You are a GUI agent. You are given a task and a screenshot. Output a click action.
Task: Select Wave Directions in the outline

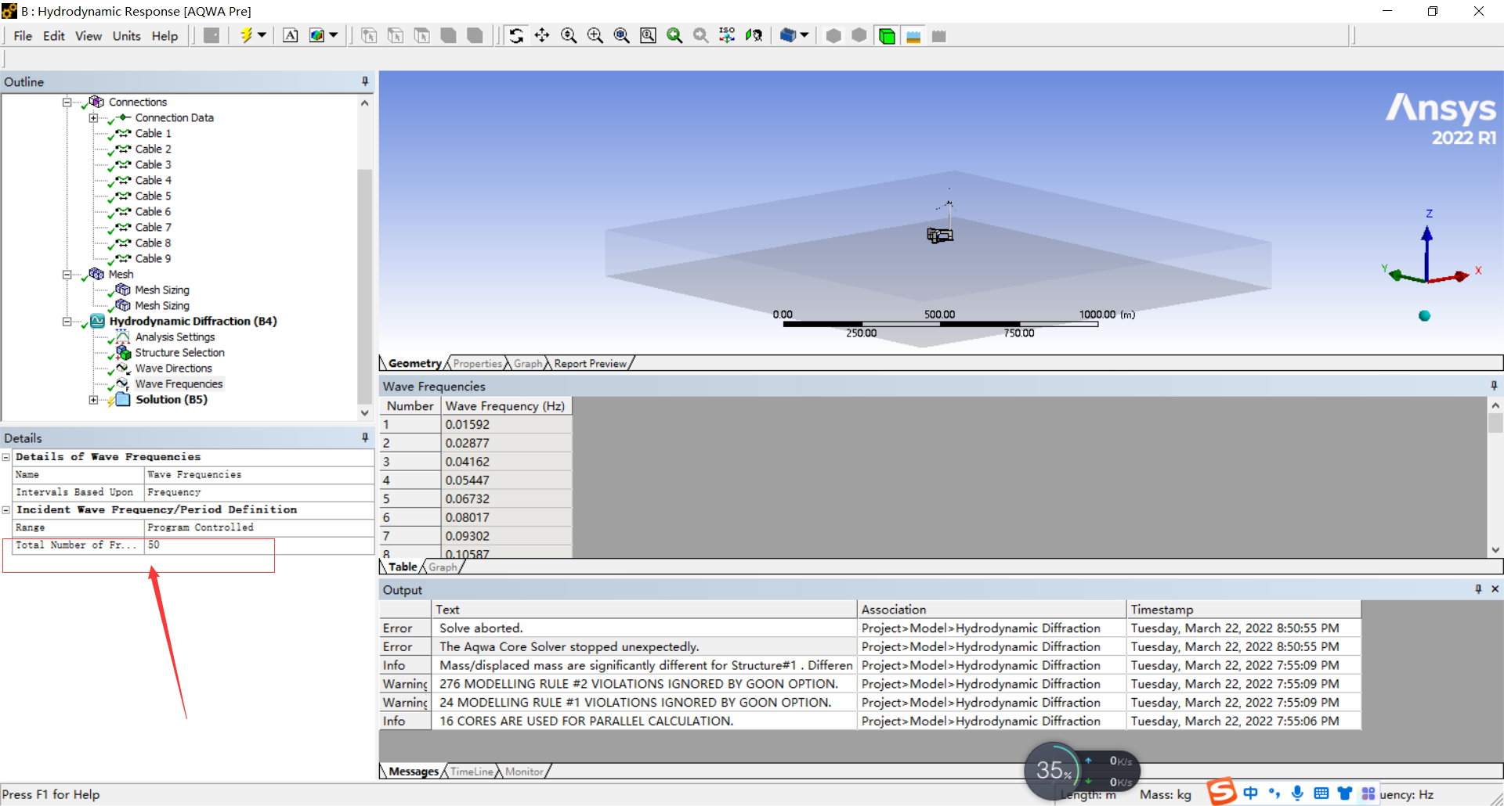click(173, 368)
